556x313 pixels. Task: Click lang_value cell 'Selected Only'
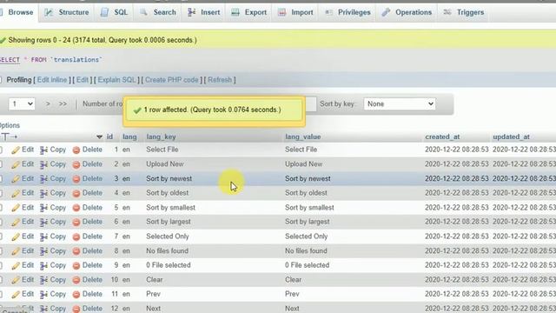(306, 236)
